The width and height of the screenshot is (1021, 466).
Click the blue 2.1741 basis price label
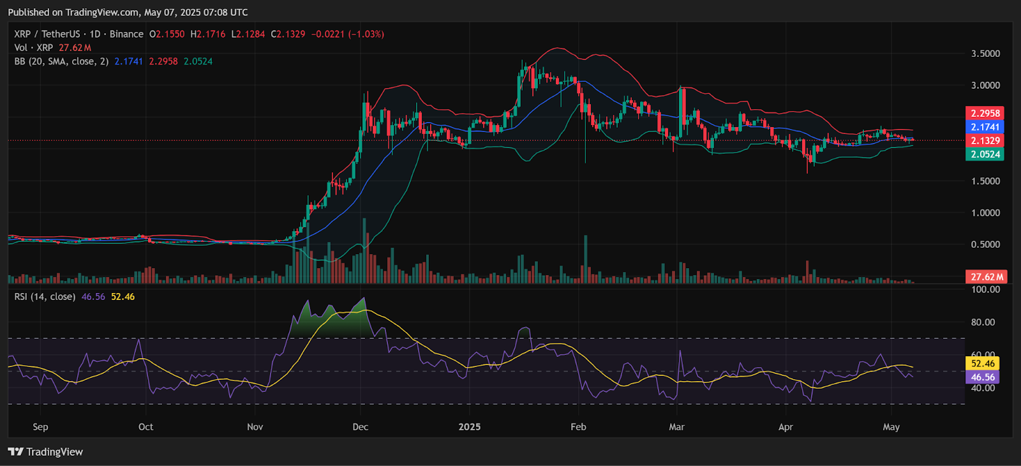pos(985,127)
